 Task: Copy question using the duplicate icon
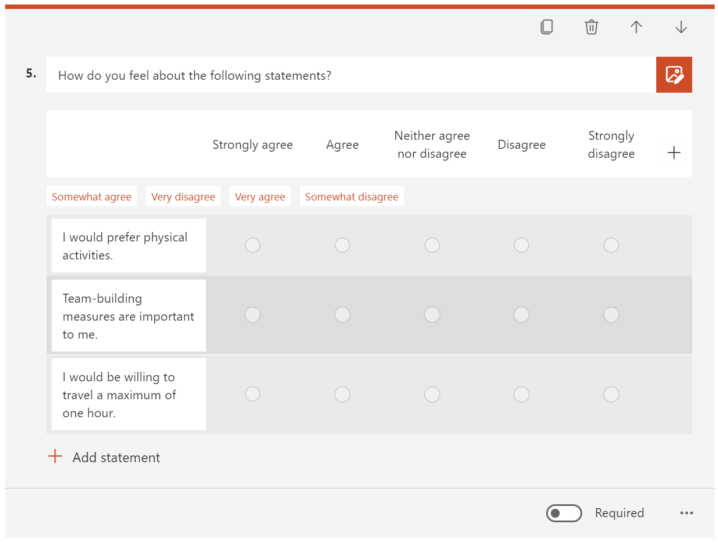pyautogui.click(x=547, y=27)
